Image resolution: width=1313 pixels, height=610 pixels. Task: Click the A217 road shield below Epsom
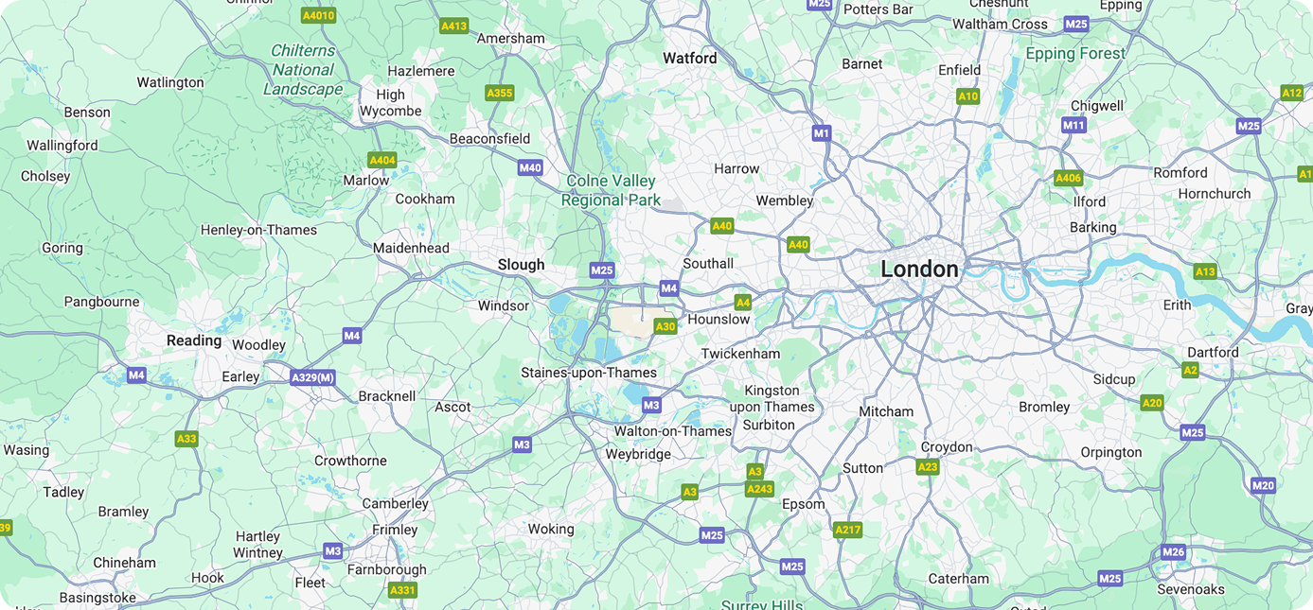pyautogui.click(x=848, y=530)
